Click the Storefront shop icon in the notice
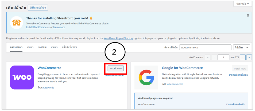The height and width of the screenshot is (111, 255). [17, 22]
